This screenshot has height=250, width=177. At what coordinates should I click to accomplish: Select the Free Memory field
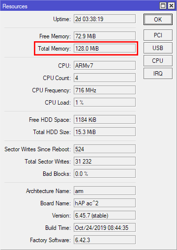(105, 36)
